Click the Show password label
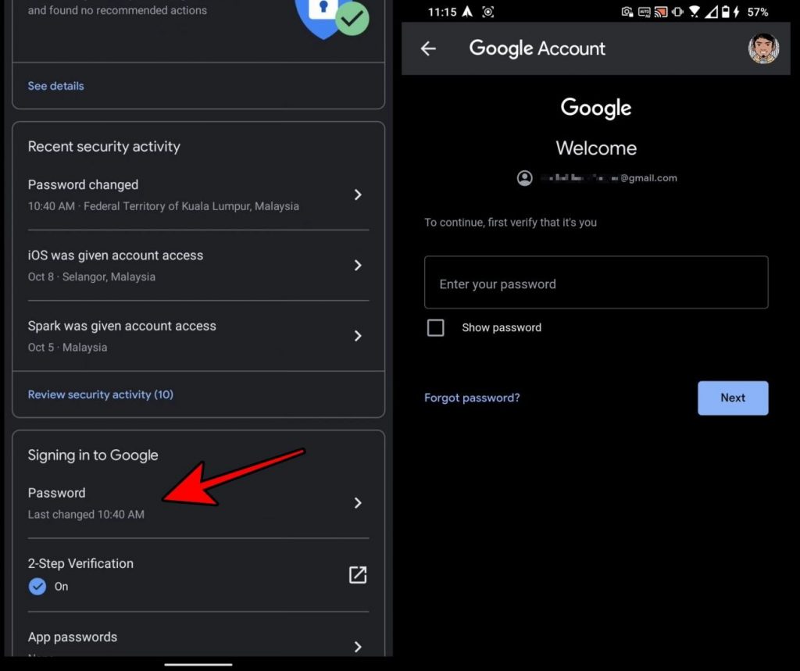 click(502, 327)
